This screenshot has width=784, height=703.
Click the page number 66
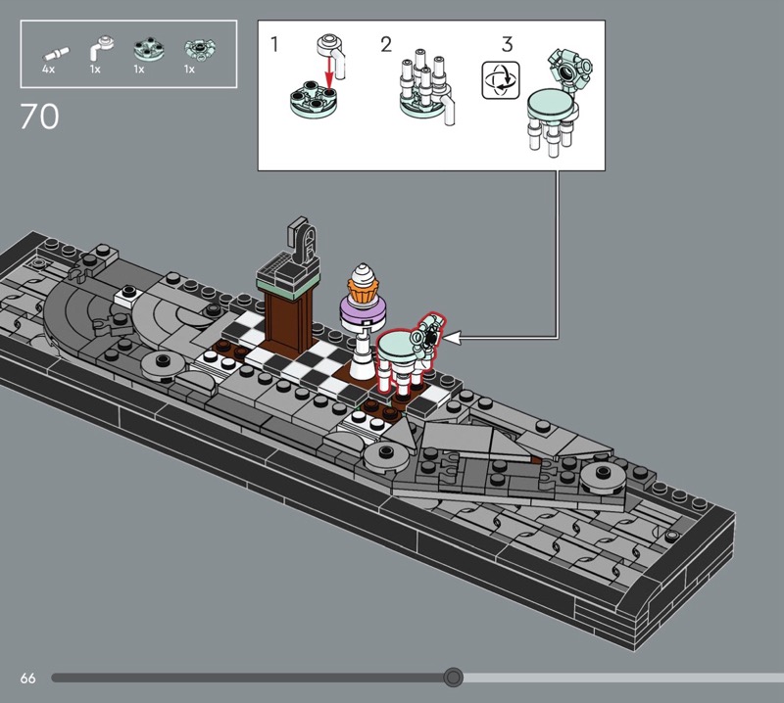click(27, 678)
